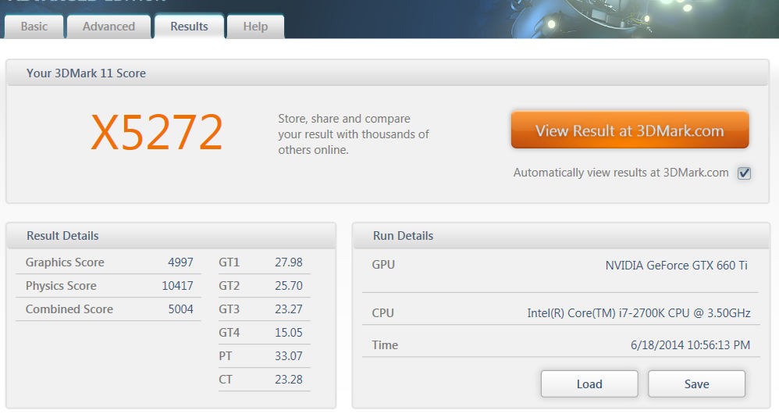Viewport: 779px width, 414px height.
Task: Click the Combined Score label
Action: [69, 309]
